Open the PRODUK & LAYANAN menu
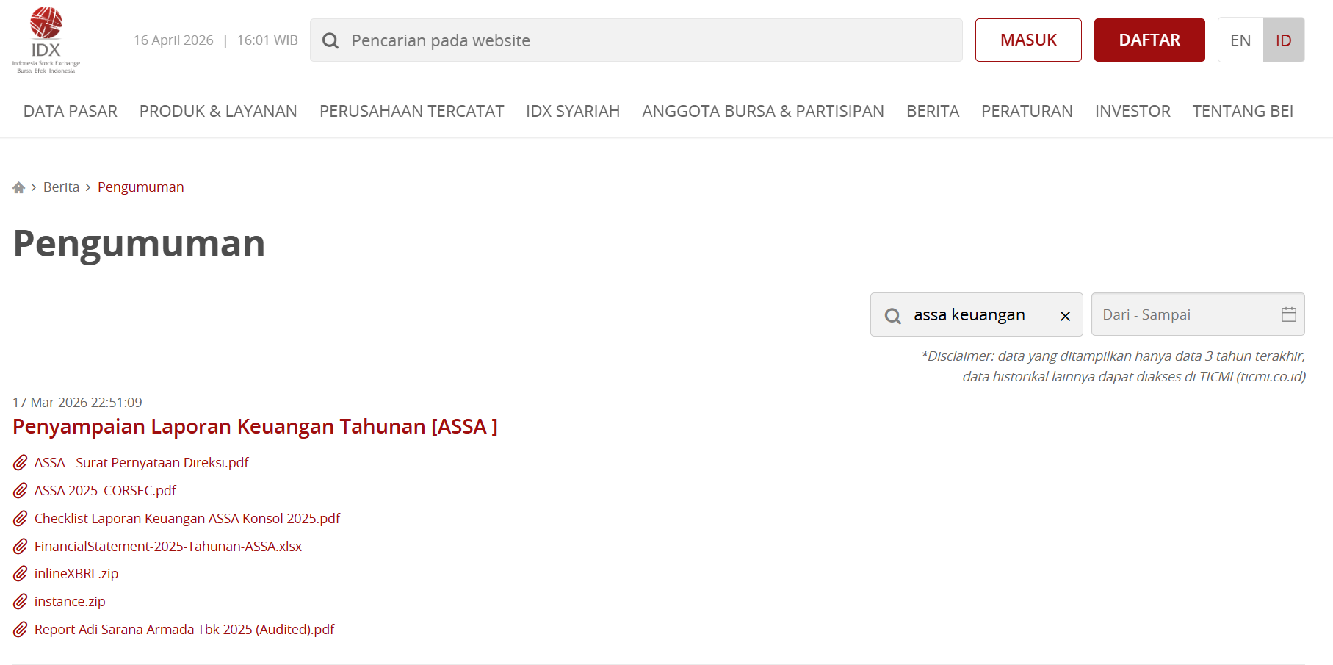Viewport: 1333px width, 665px height. tap(218, 111)
